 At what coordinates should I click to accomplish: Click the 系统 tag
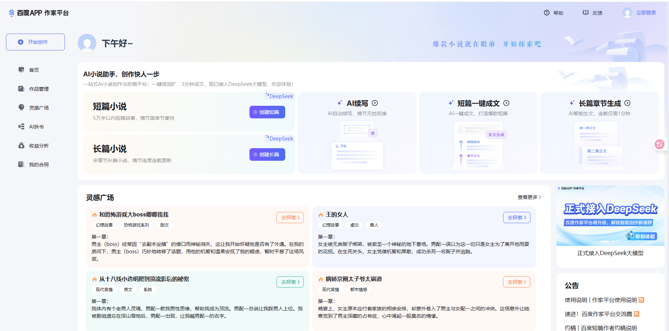pos(148,290)
